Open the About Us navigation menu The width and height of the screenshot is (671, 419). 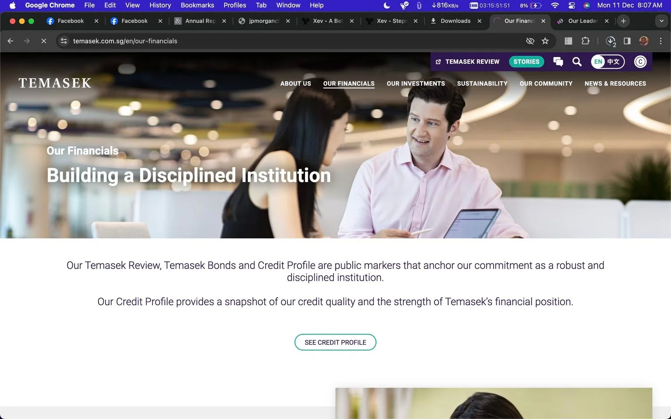click(296, 84)
